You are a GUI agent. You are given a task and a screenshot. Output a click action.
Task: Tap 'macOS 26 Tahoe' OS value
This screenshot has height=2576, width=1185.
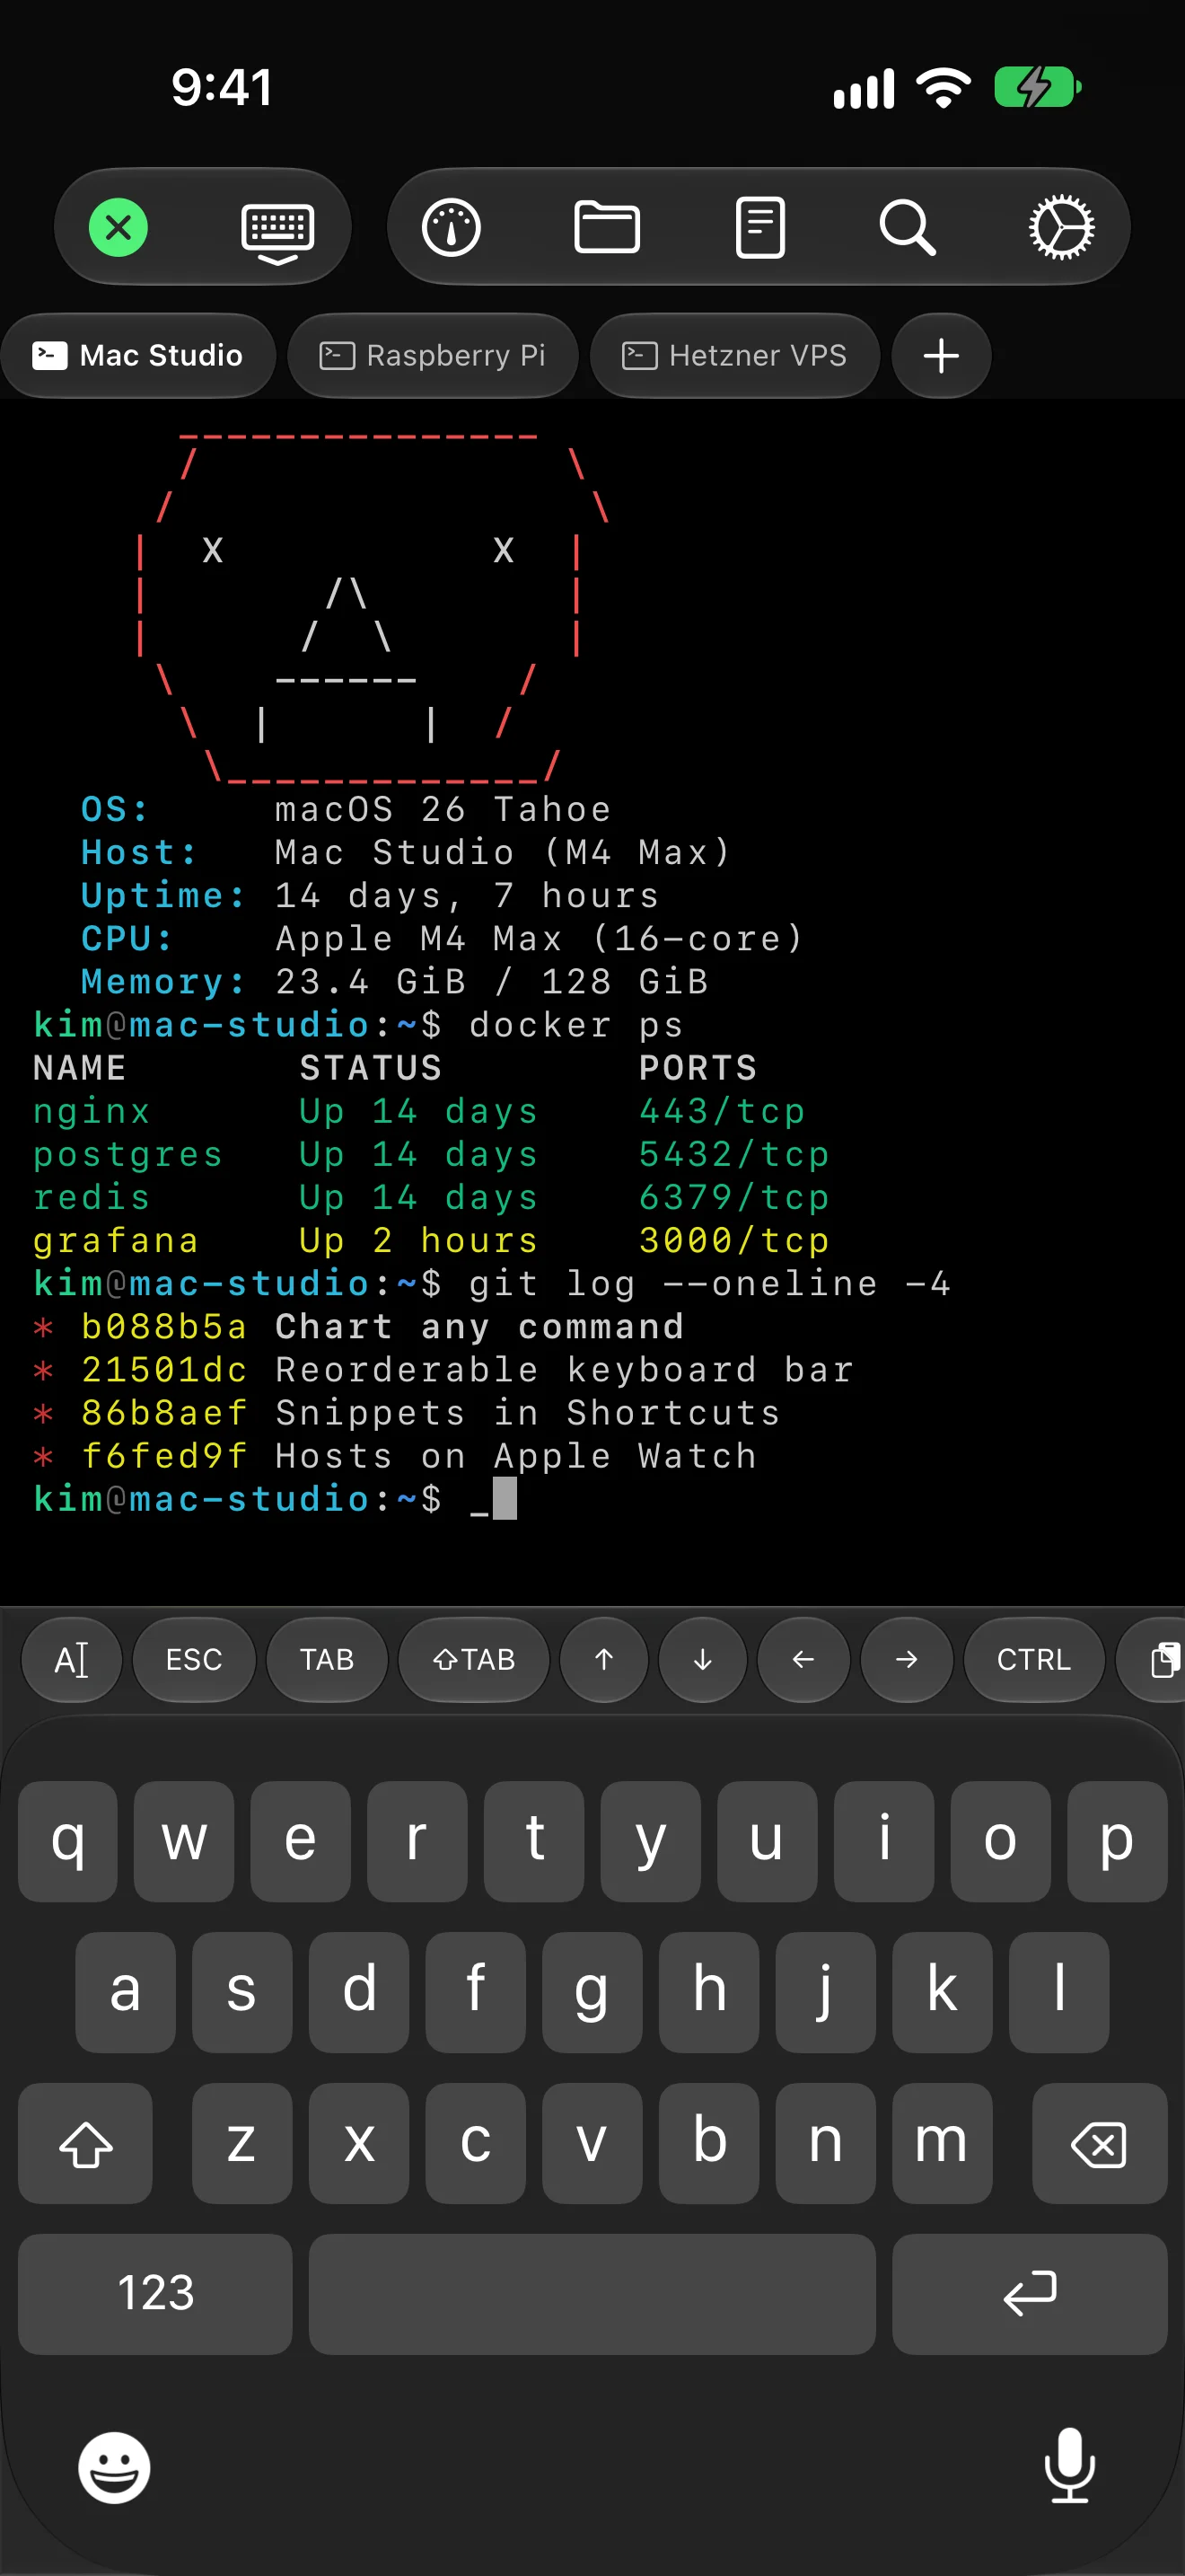[443, 810]
